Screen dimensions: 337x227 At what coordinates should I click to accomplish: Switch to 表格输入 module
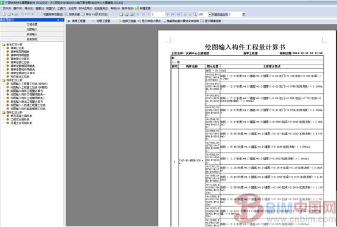pos(32,35)
